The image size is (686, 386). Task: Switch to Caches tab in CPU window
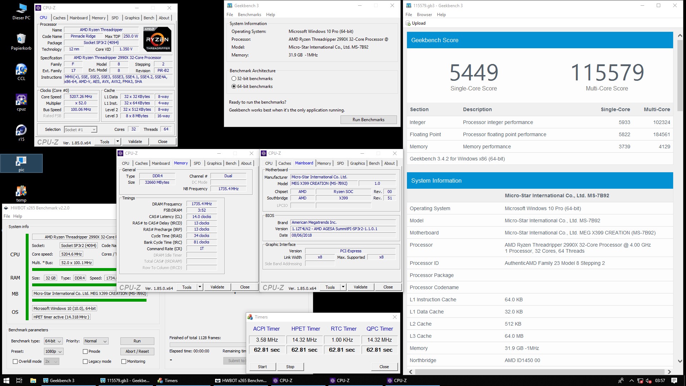click(59, 18)
